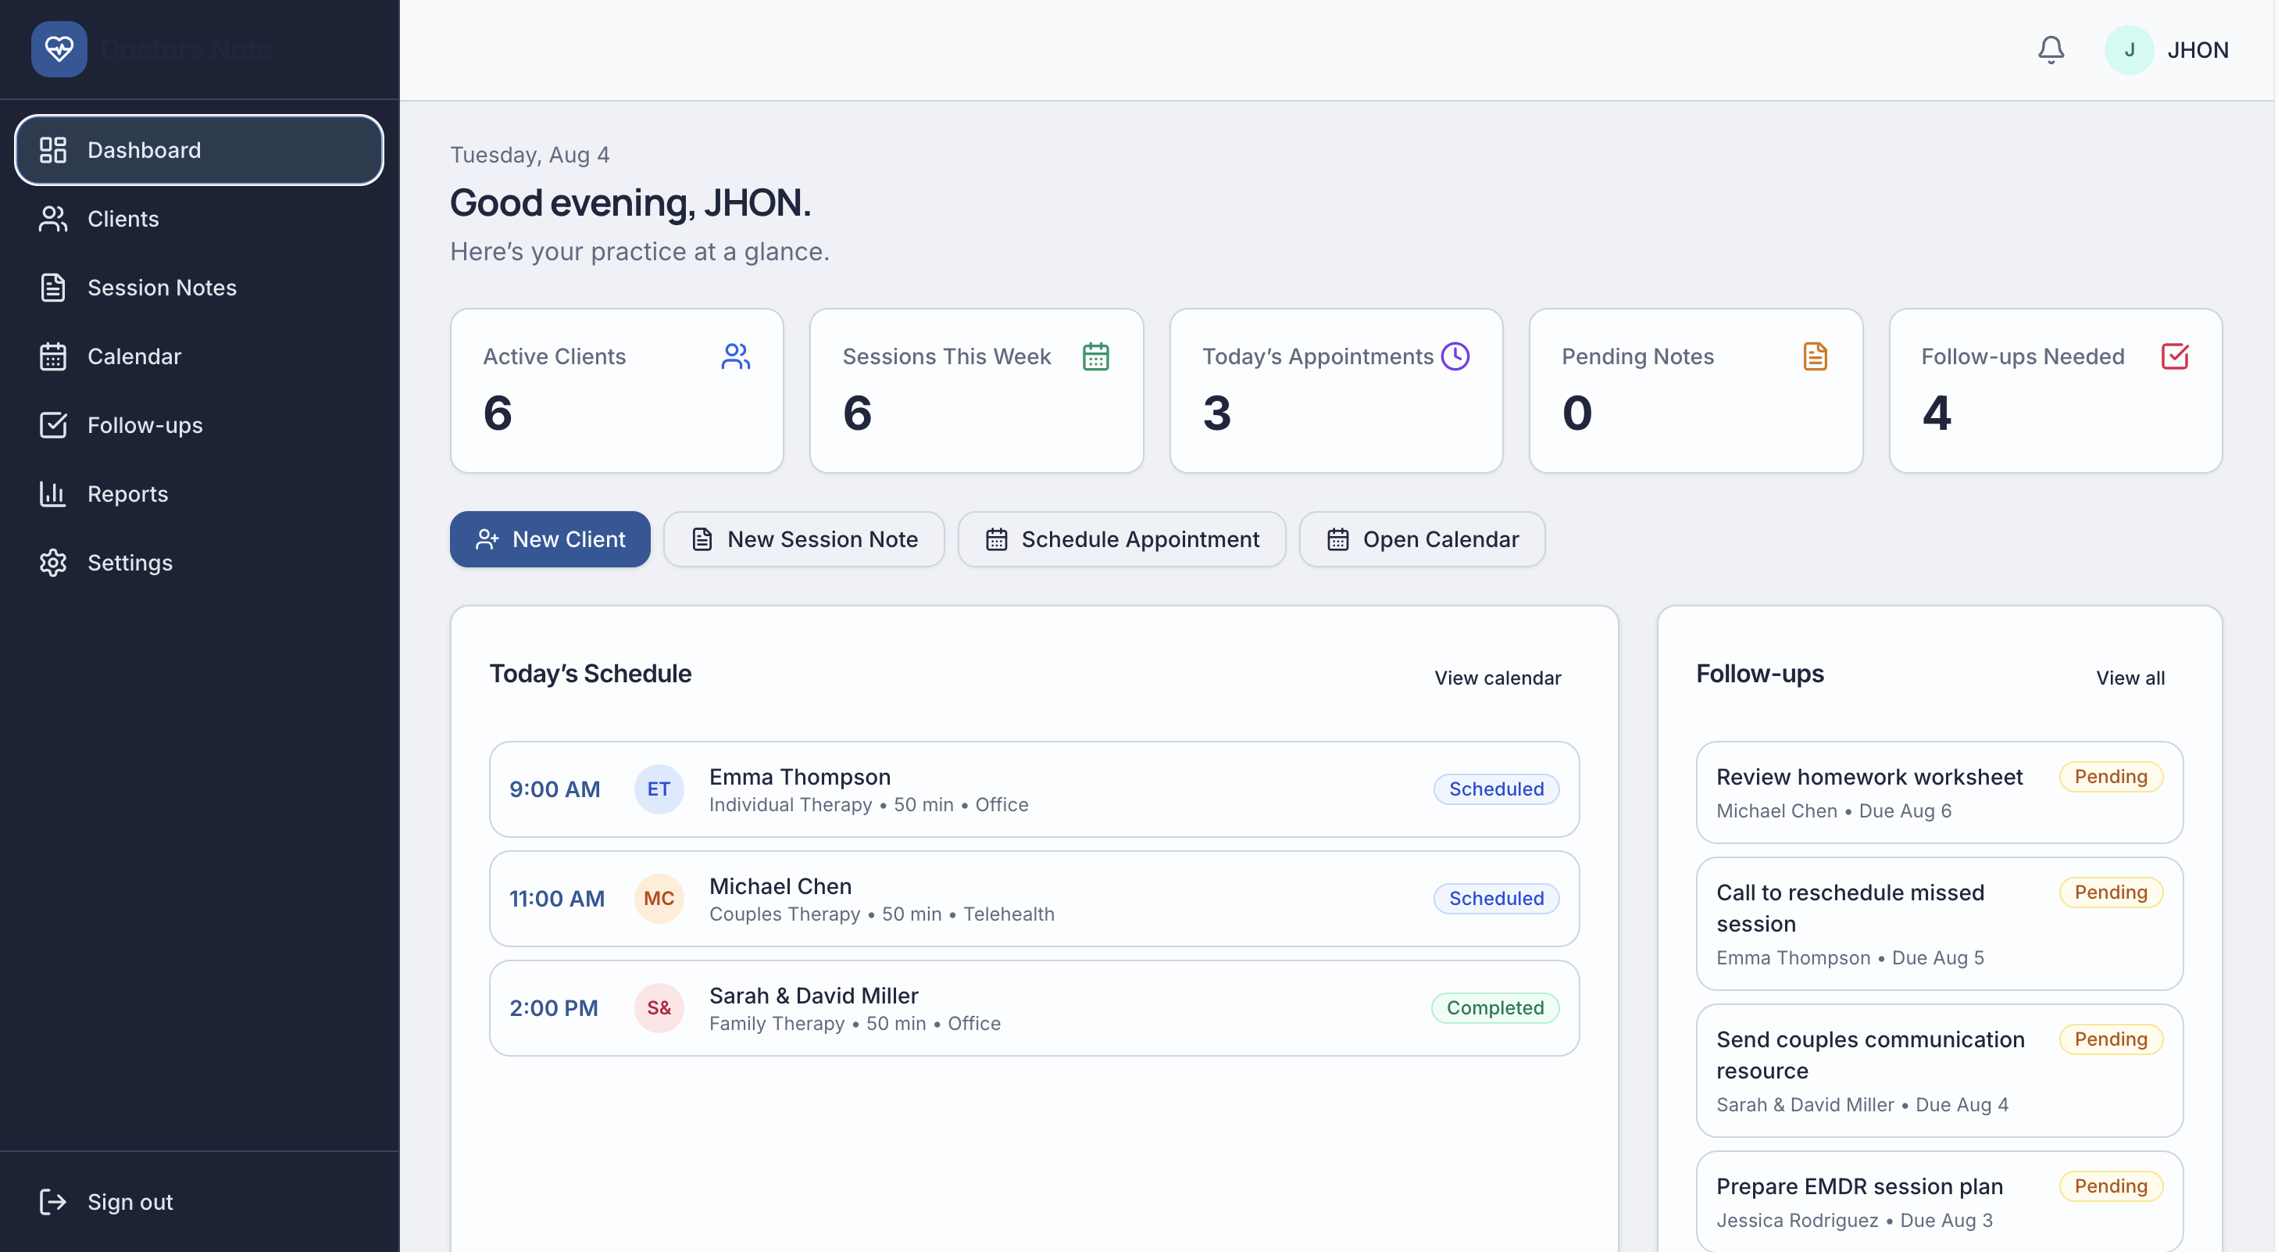The image size is (2278, 1252).
Task: Select Session Notes in the sidebar
Action: pos(199,287)
